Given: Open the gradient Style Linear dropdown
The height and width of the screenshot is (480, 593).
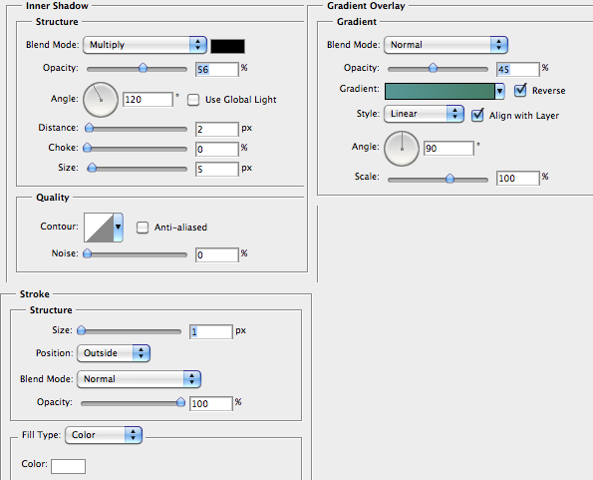Looking at the screenshot, I should pyautogui.click(x=424, y=114).
